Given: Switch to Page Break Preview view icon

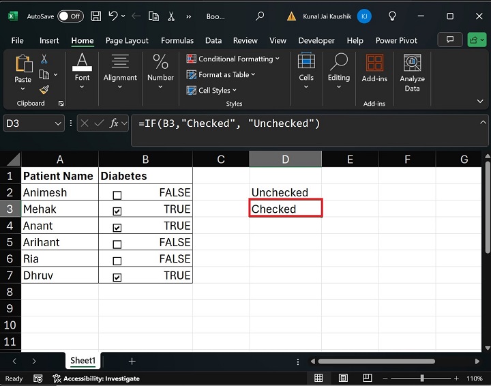Looking at the screenshot, I should [x=366, y=378].
